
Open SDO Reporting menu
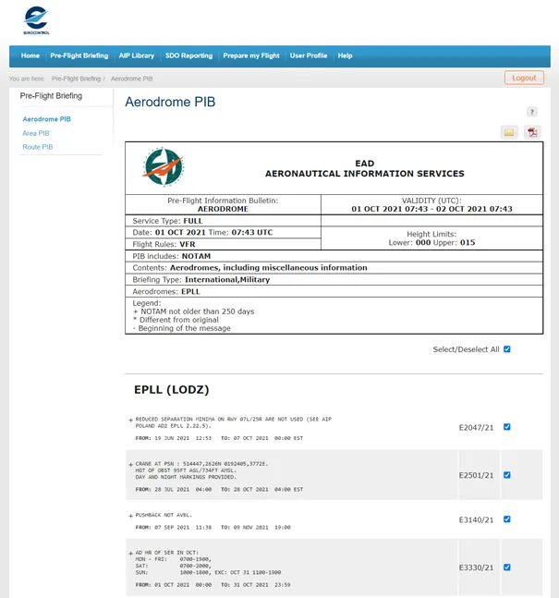tap(188, 55)
